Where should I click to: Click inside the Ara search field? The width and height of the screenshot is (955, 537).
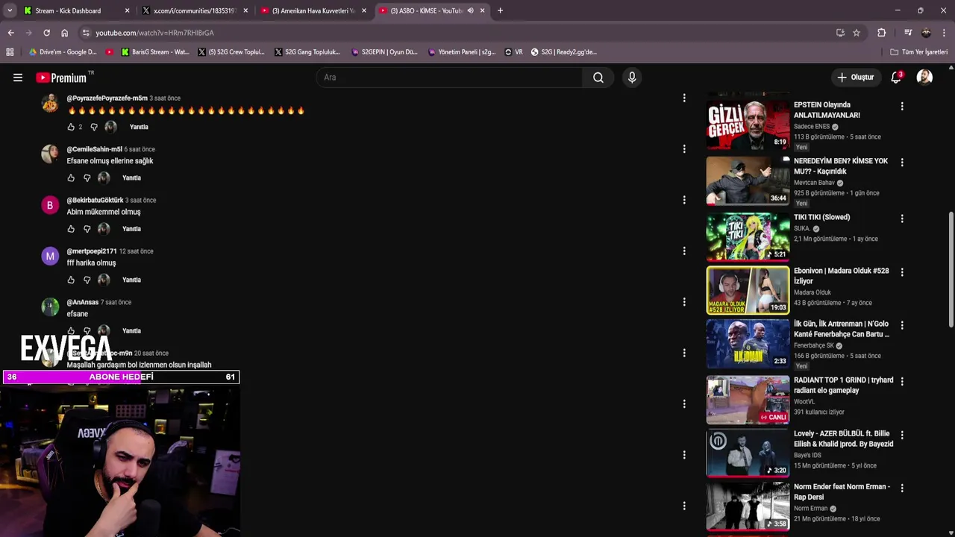(x=449, y=78)
